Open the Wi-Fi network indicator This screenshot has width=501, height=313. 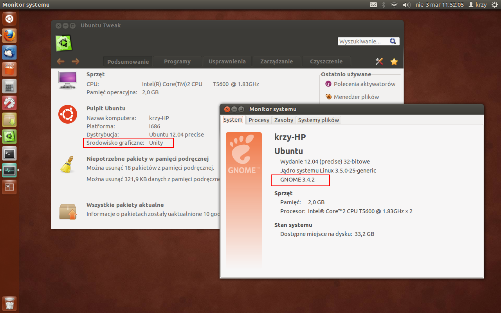click(394, 5)
